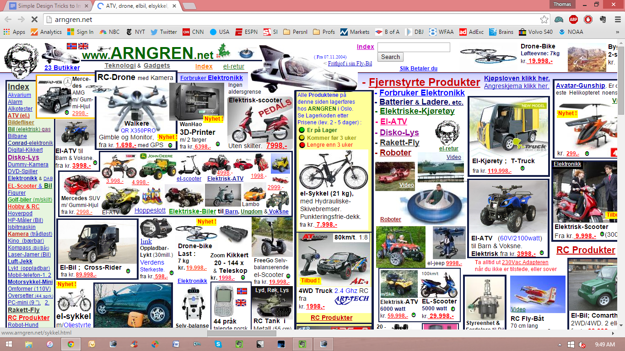Image resolution: width=625 pixels, height=351 pixels.
Task: Open the Analytics bookmark
Action: [46, 32]
